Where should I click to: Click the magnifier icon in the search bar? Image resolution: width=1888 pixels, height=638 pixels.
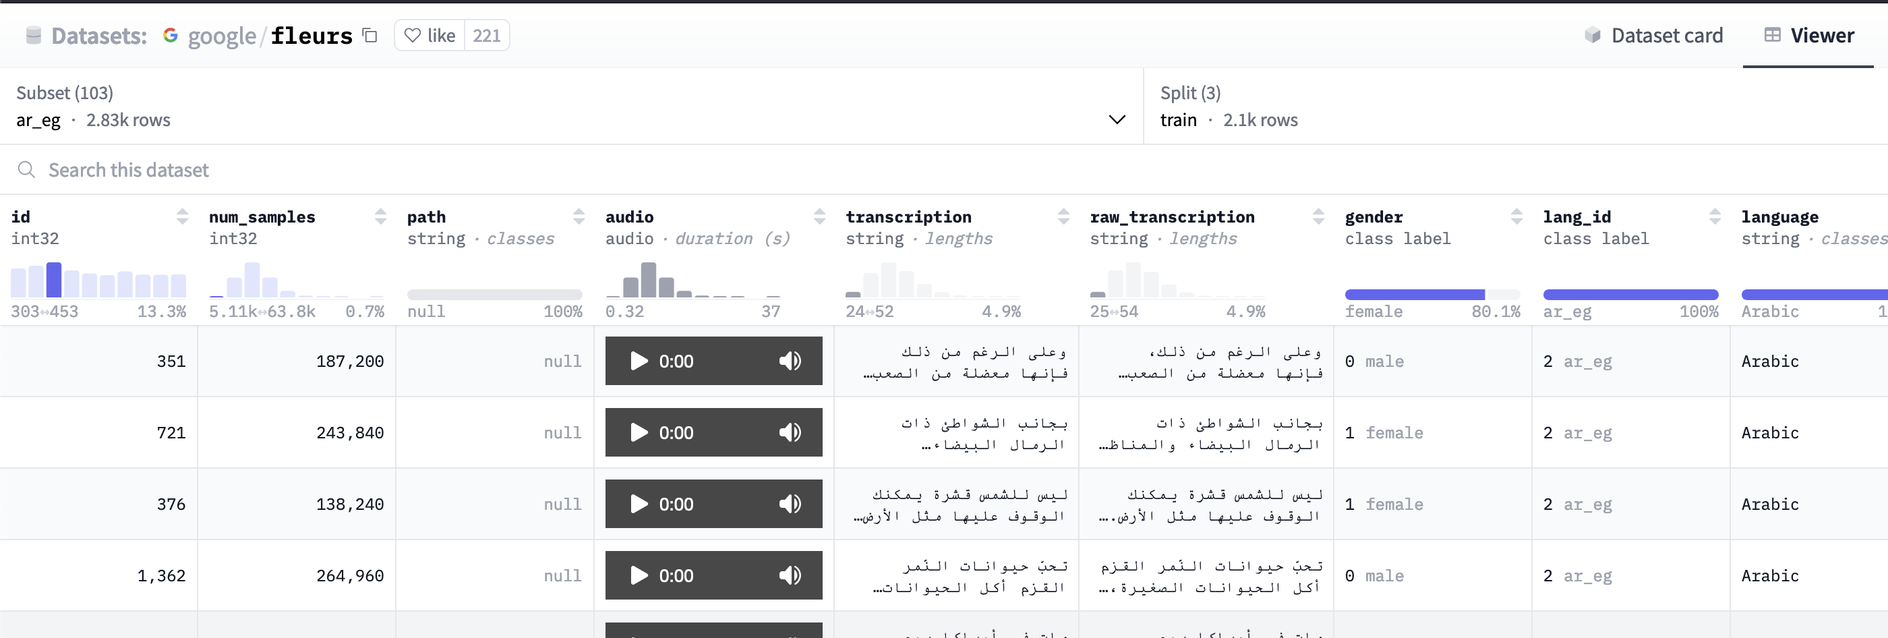click(x=26, y=169)
